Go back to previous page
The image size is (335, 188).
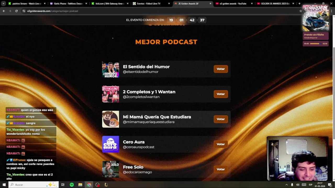tap(4, 11)
